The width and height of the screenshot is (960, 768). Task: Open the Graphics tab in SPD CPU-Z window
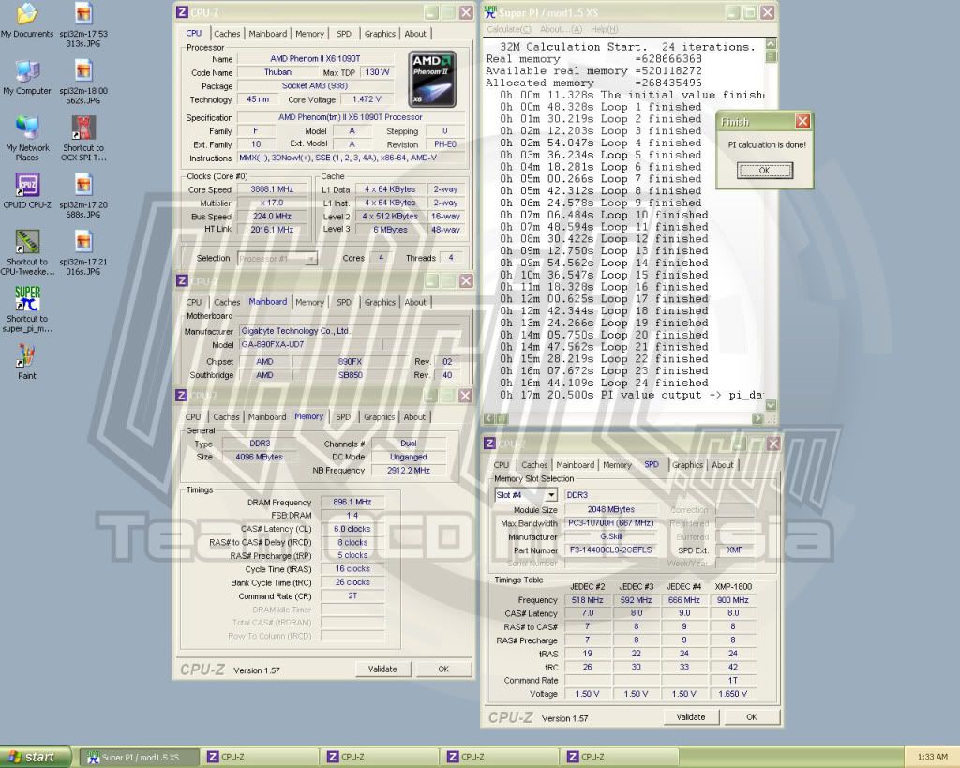pos(687,465)
